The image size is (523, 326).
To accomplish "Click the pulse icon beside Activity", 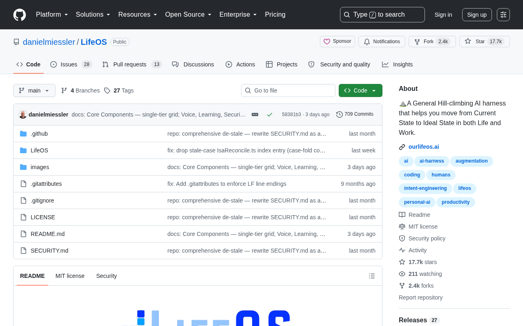I will pos(402,250).
